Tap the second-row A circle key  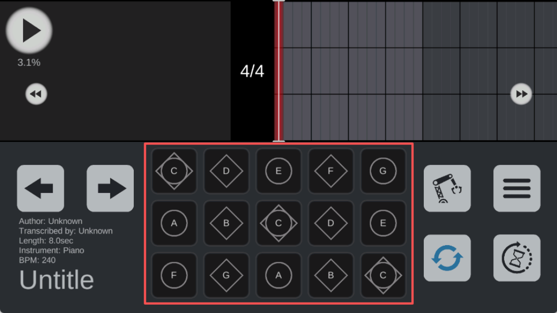pos(174,223)
